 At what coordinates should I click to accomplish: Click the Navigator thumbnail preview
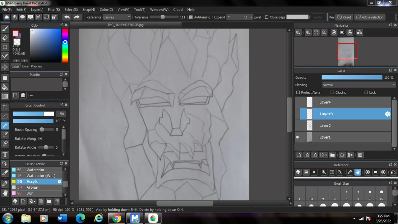(346, 51)
